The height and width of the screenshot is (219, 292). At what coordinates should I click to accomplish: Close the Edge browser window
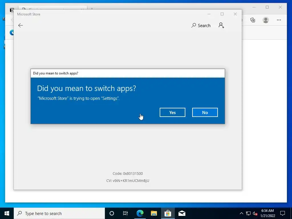click(280, 7)
